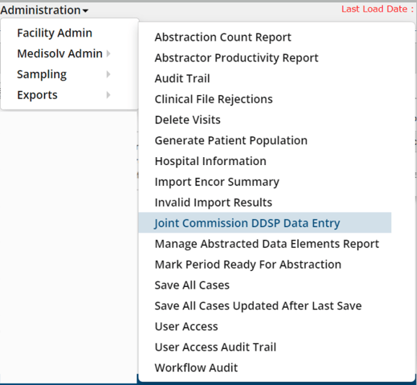Image resolution: width=417 pixels, height=385 pixels.
Task: Choose Delete Visits option
Action: click(x=188, y=120)
